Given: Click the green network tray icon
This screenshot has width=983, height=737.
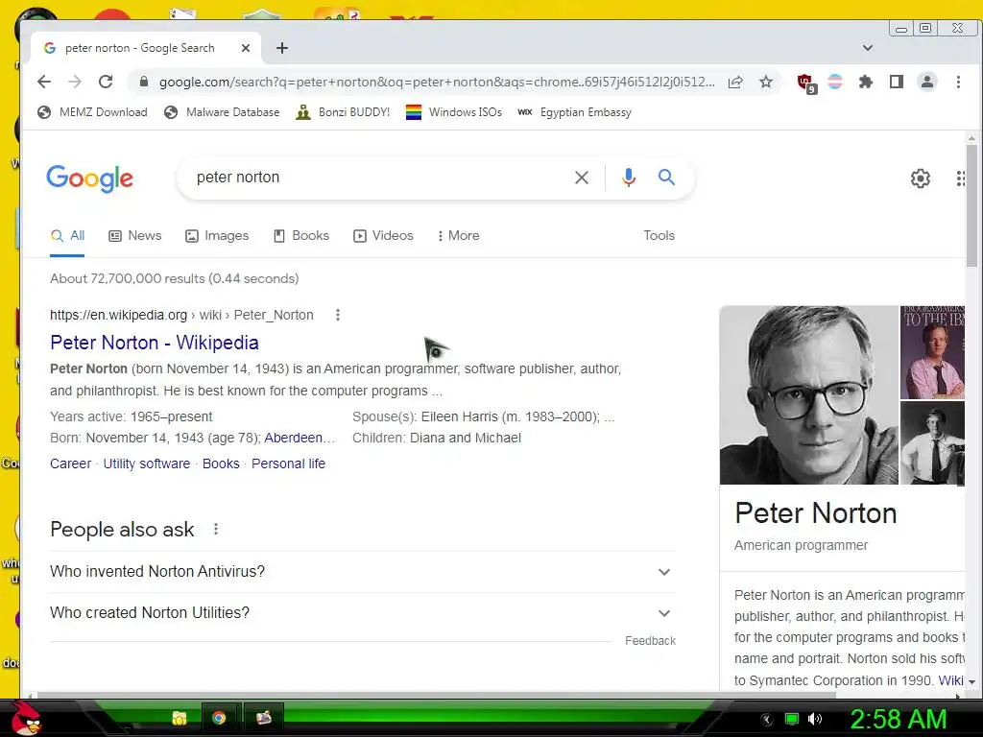Looking at the screenshot, I should click(x=792, y=719).
